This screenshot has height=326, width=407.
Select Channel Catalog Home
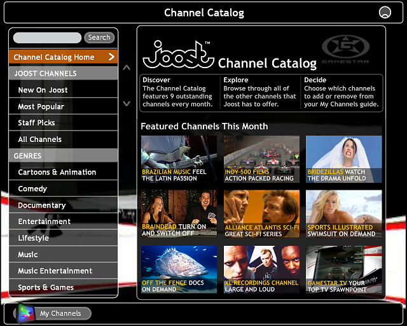pos(64,57)
